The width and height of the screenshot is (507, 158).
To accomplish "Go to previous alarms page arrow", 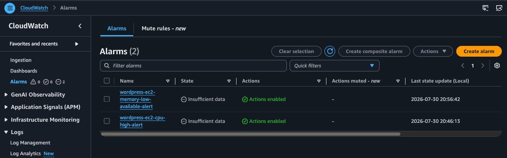I will click(x=463, y=65).
